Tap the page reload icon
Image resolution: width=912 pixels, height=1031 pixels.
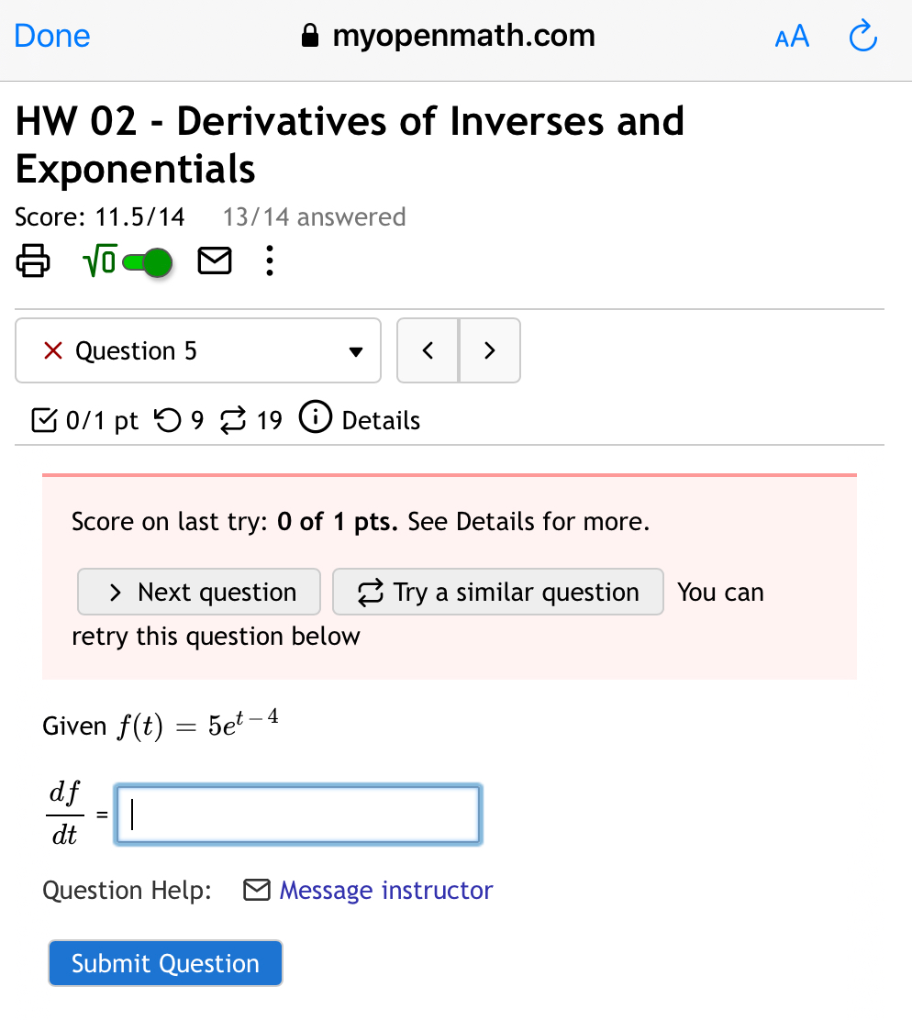862,36
